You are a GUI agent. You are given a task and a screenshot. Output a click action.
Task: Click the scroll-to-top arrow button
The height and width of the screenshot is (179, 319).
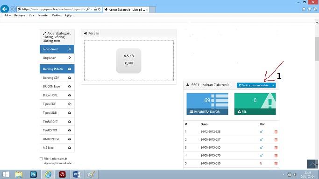pyautogui.click(x=312, y=164)
